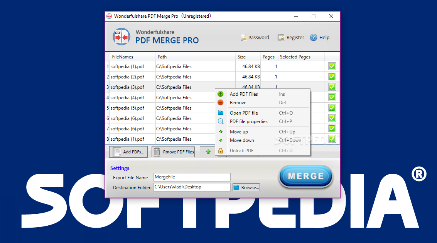Click the red minus Remove icon

point(221,103)
